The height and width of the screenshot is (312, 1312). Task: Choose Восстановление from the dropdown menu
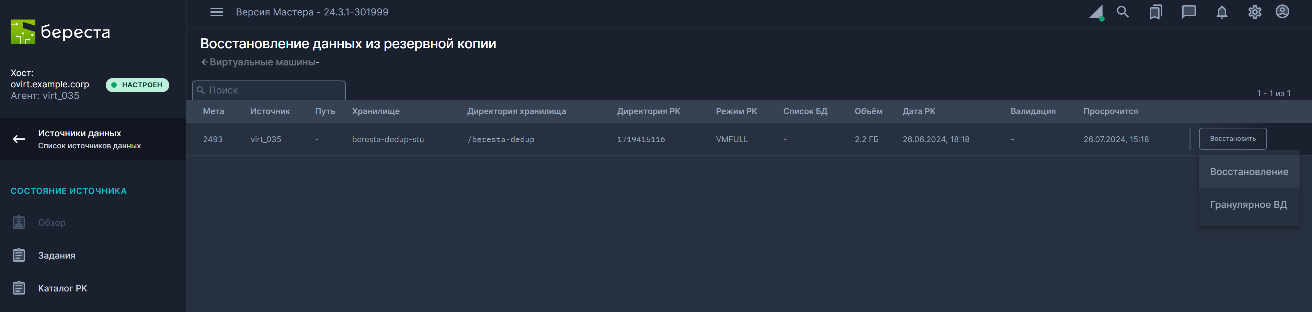coord(1248,172)
